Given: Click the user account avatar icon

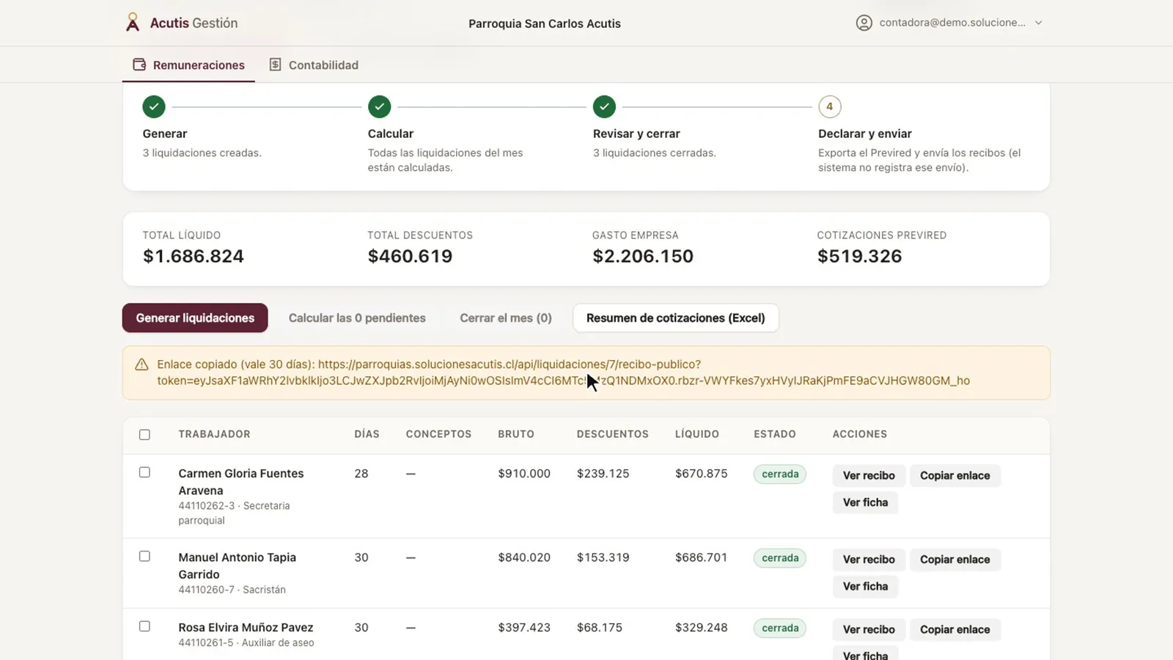Looking at the screenshot, I should 864,23.
